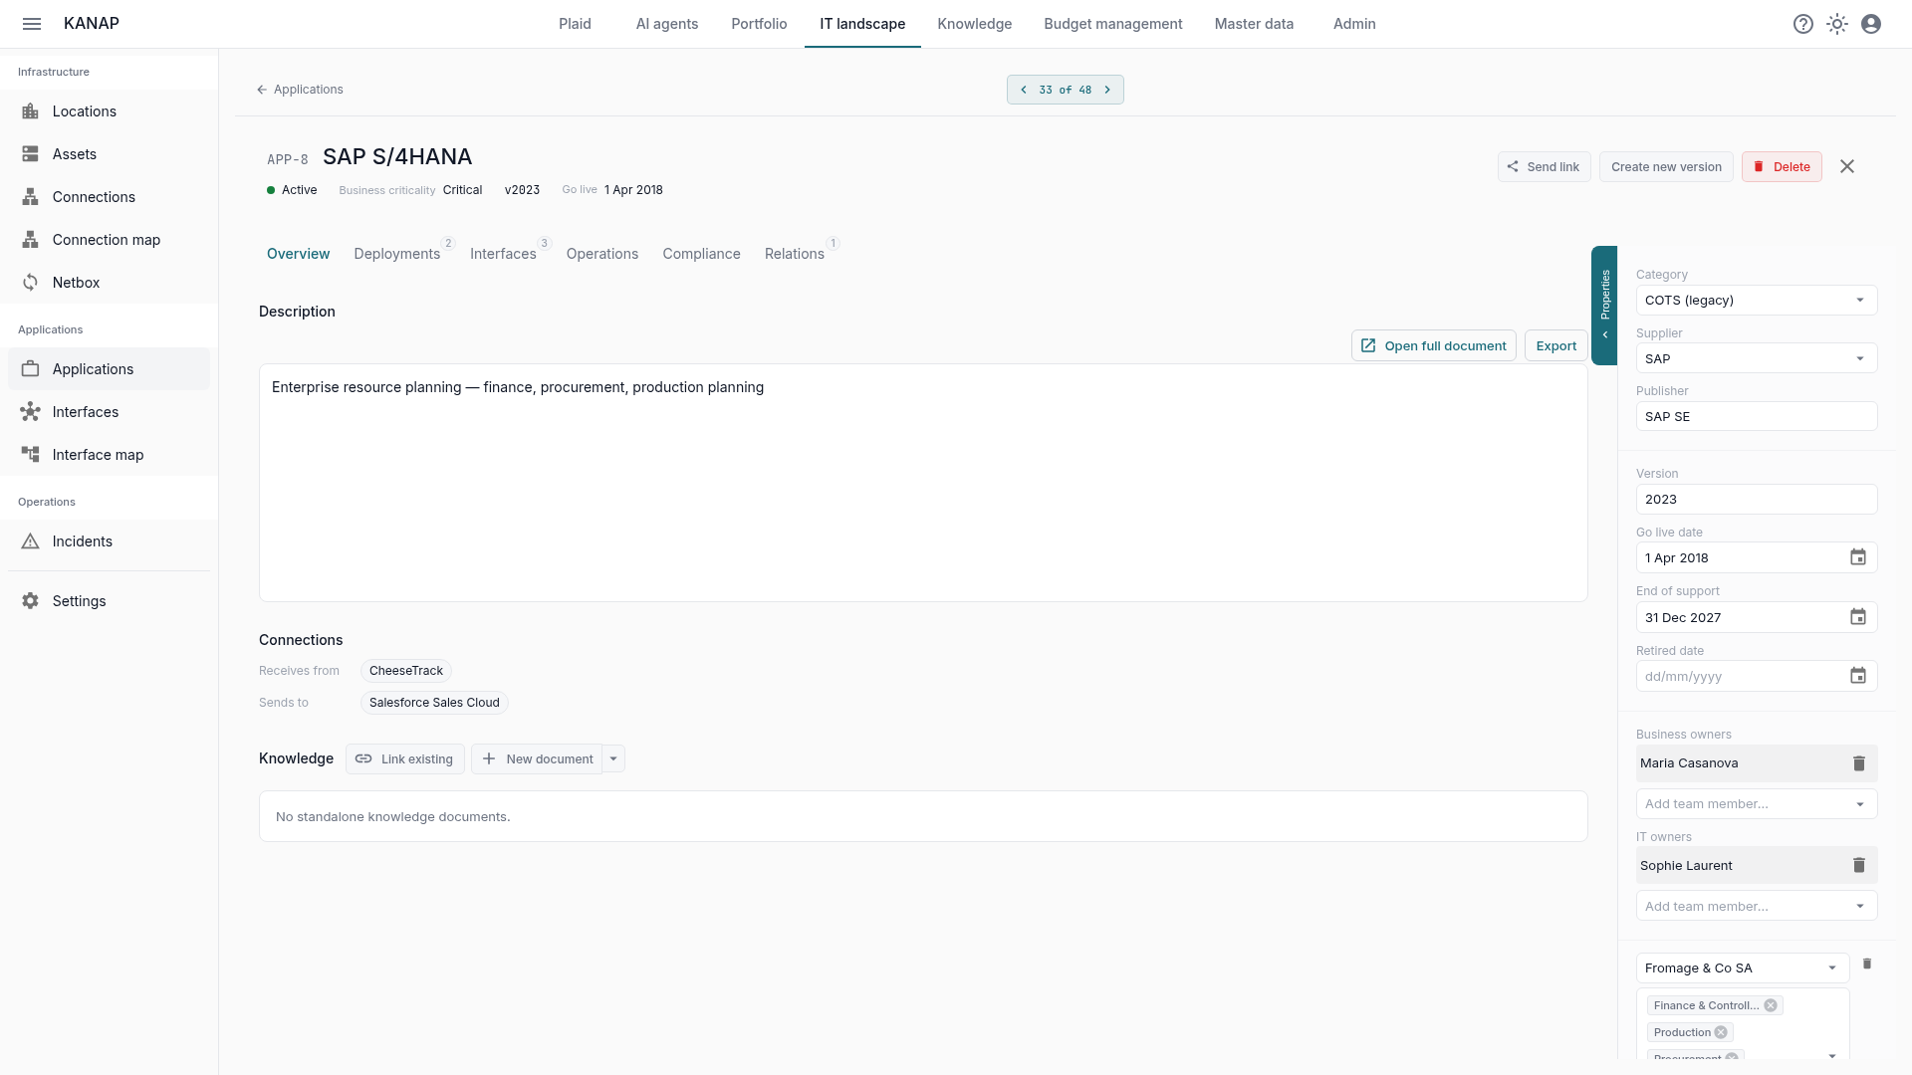Delete the Fromage & Co SA entry
The width and height of the screenshot is (1912, 1075).
(x=1867, y=964)
